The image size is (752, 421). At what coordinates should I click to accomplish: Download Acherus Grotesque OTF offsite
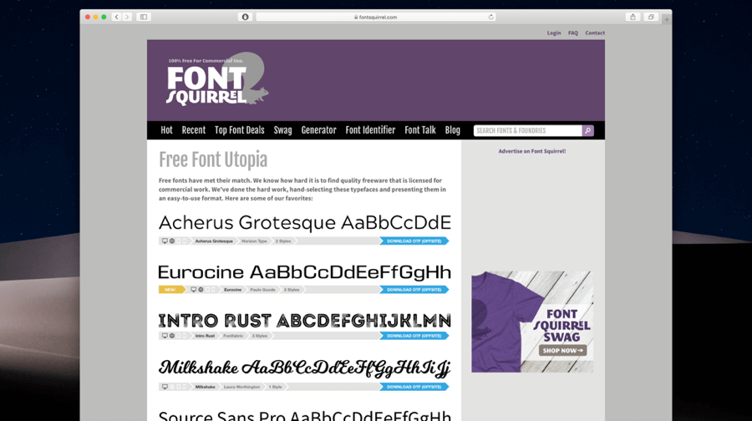(414, 241)
